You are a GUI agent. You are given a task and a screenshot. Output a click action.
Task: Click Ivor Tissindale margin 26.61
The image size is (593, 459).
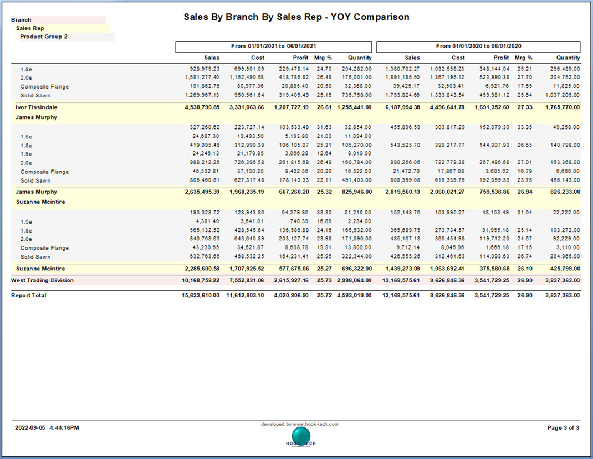[x=324, y=107]
